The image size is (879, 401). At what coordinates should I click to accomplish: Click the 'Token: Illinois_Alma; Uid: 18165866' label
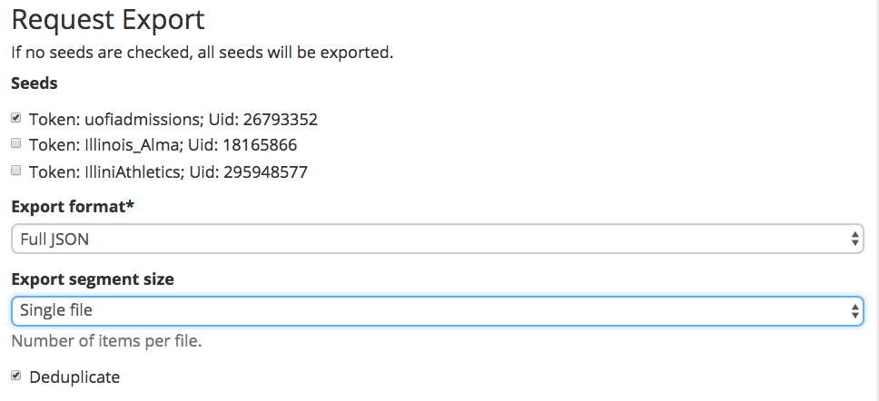[x=163, y=145]
